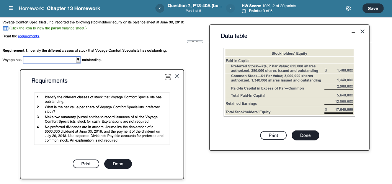Viewport: 392px width, 184px height.
Task: Go to next question arrow
Action: pyautogui.click(x=230, y=8)
